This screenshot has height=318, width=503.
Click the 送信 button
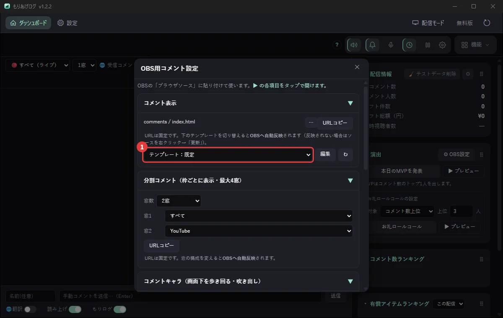(x=336, y=296)
